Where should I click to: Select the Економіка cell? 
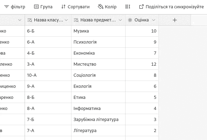coord(98,53)
